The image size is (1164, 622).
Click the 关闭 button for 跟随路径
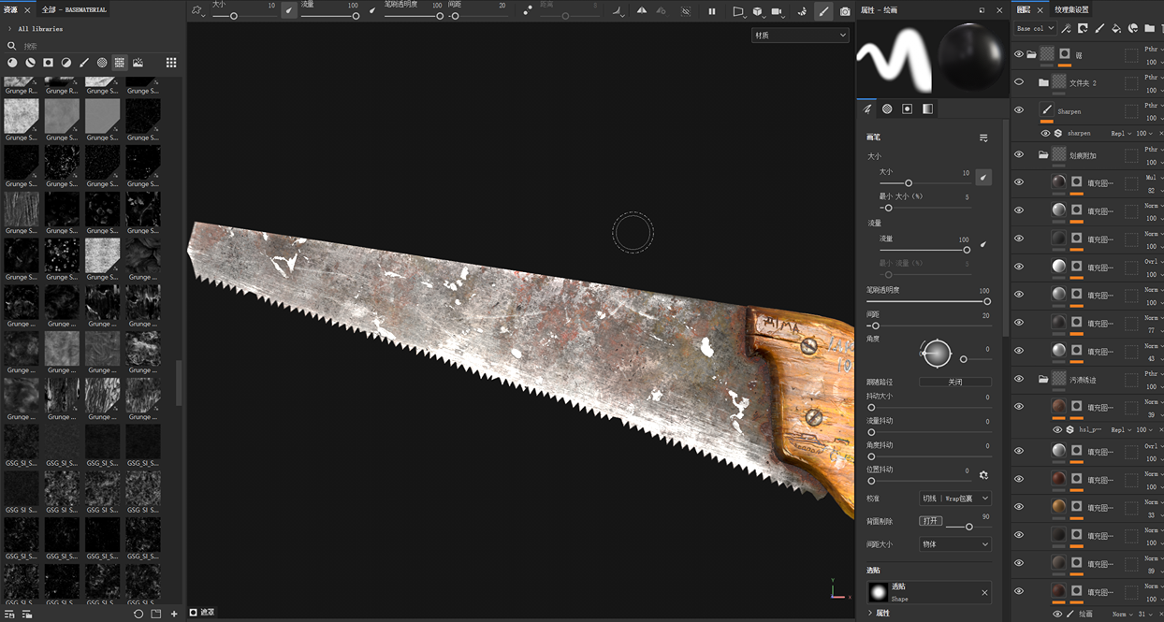954,382
